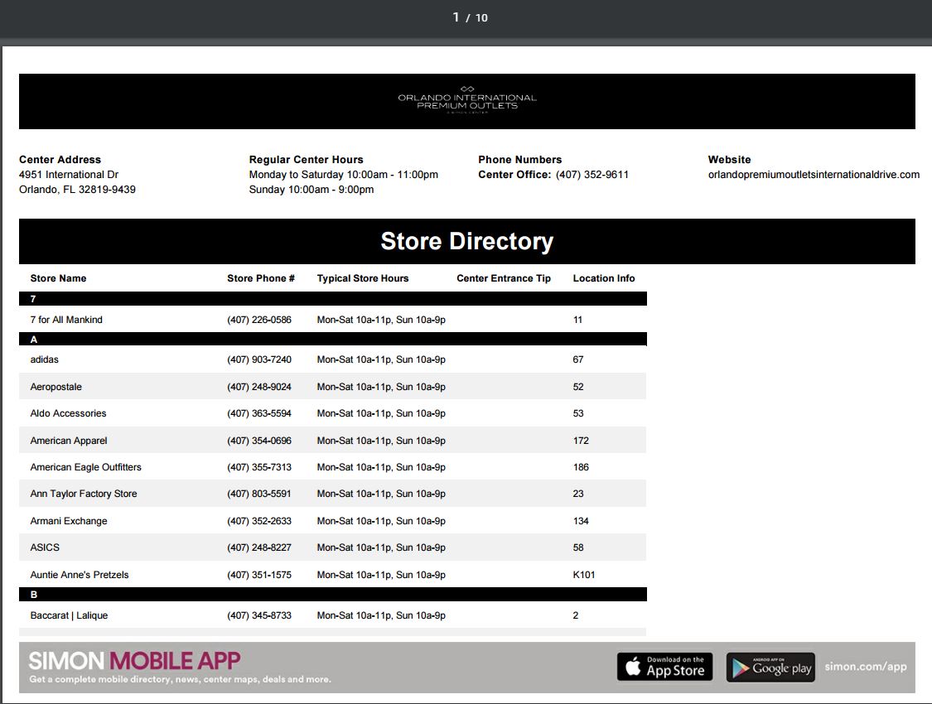Click the American Eagle Outfitters store name
The width and height of the screenshot is (932, 704).
85,467
